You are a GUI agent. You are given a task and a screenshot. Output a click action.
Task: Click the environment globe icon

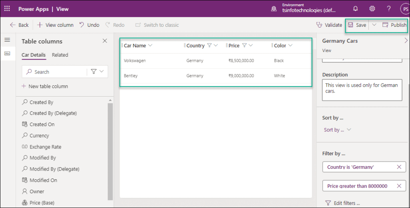point(274,9)
